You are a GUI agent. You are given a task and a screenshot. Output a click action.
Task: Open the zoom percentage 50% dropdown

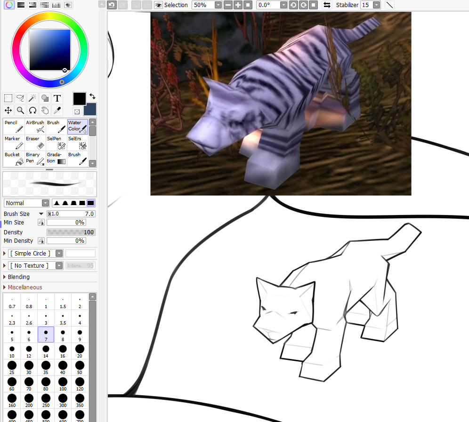218,5
